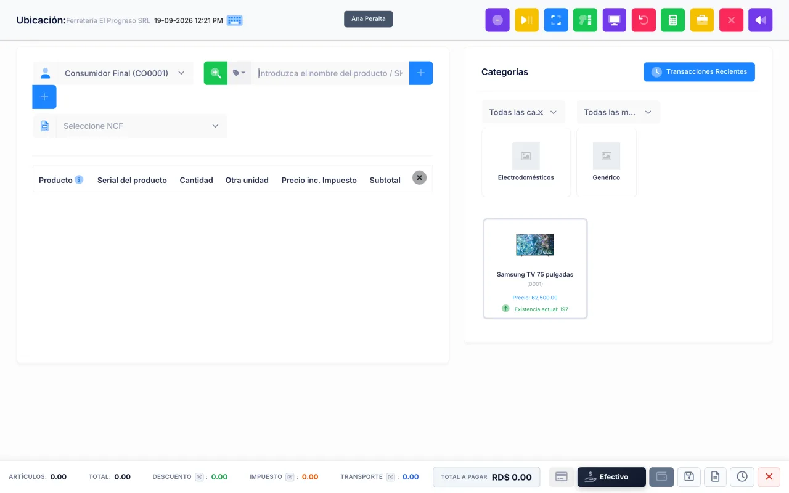Viewport: 789px width, 493px height.
Task: Click the blue plus button next to product search
Action: 421,73
